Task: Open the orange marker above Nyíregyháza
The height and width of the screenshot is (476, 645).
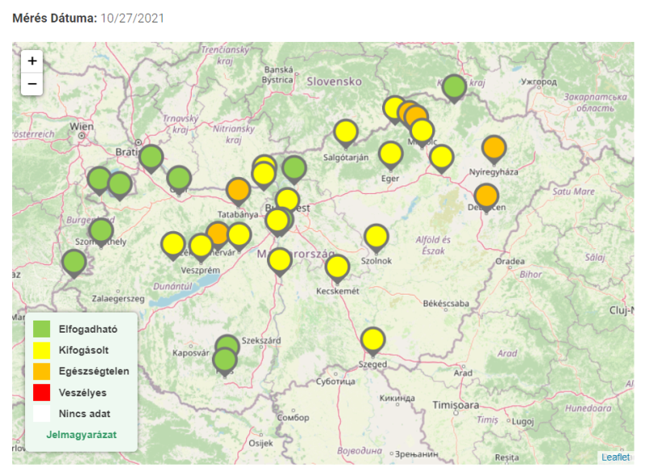Action: pyautogui.click(x=494, y=150)
